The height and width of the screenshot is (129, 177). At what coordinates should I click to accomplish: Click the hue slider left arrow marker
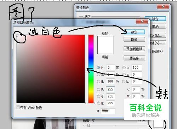[x=86, y=103]
